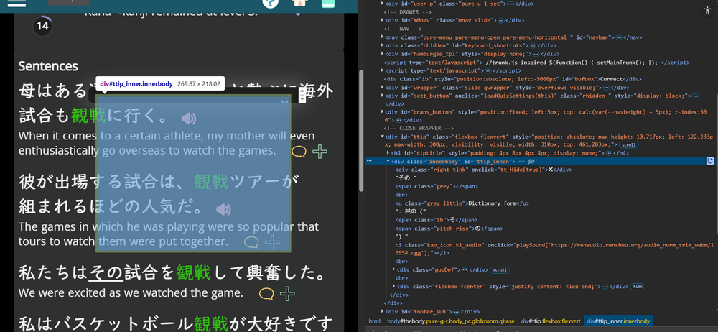718x332 pixels.
Task: Select div#ttip in the breadcrumb bar
Action: pyautogui.click(x=551, y=321)
